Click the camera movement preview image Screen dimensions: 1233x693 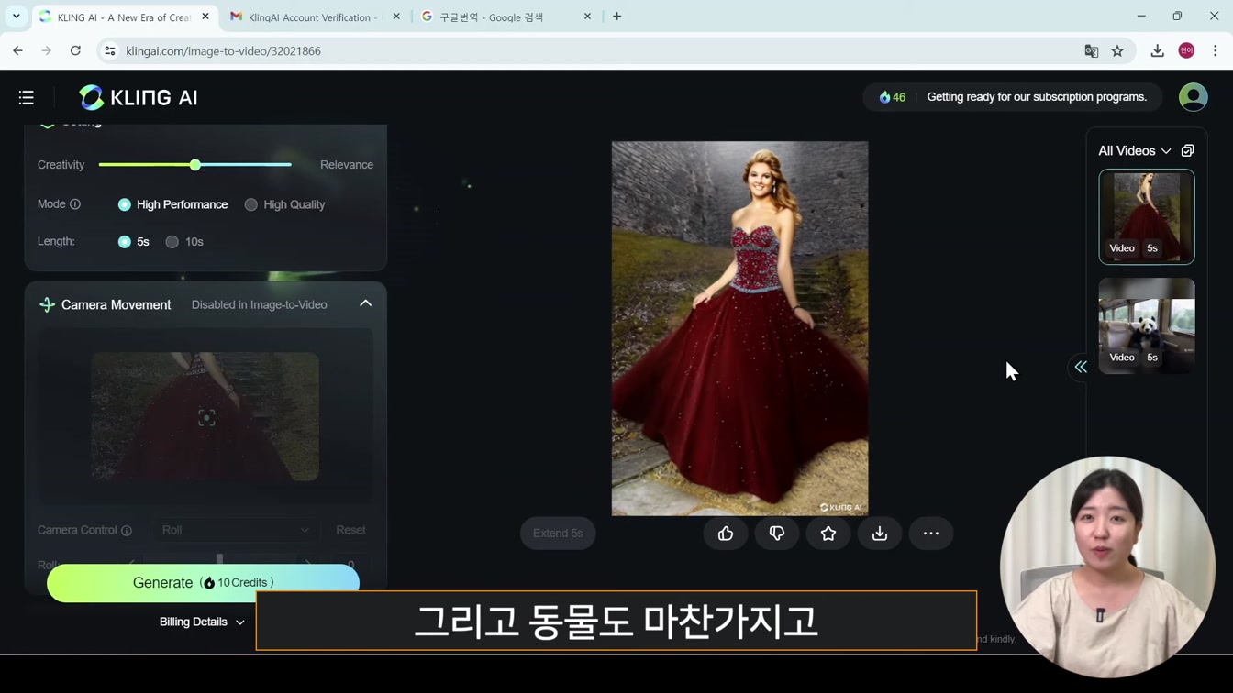click(x=205, y=416)
